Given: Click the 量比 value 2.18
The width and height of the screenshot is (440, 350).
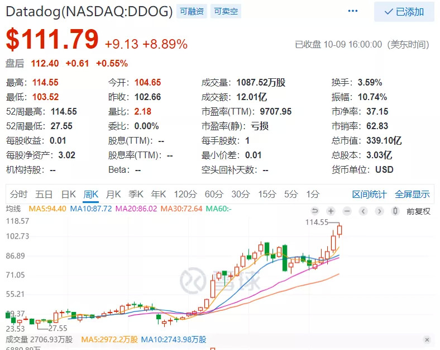Looking at the screenshot, I should click(142, 112).
